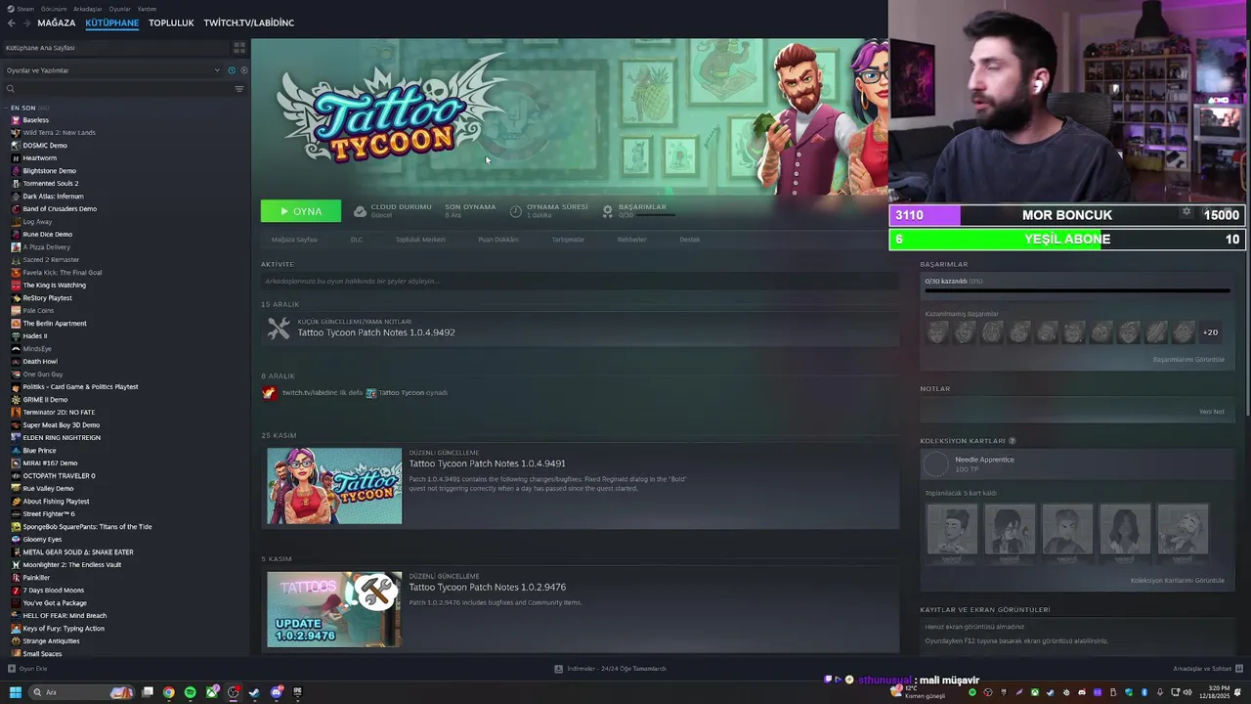Open the Windows Start button

(x=15, y=692)
